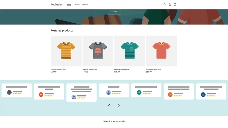Viewport: 228px width, 128px height.
Task: Click the first review's photo avatar
Action: [x=9, y=92]
